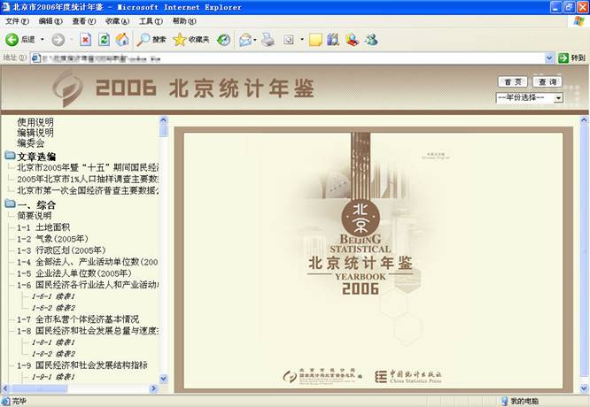Open 简要说明 tree item
Viewport: 590px width, 407px height.
click(x=35, y=216)
